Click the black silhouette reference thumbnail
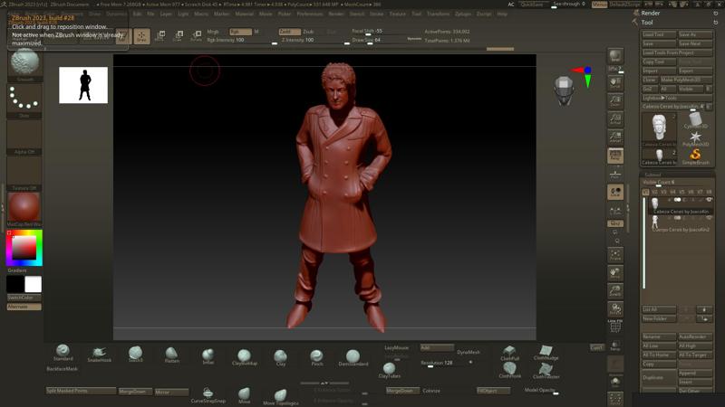The width and height of the screenshot is (725, 407). 83,85
